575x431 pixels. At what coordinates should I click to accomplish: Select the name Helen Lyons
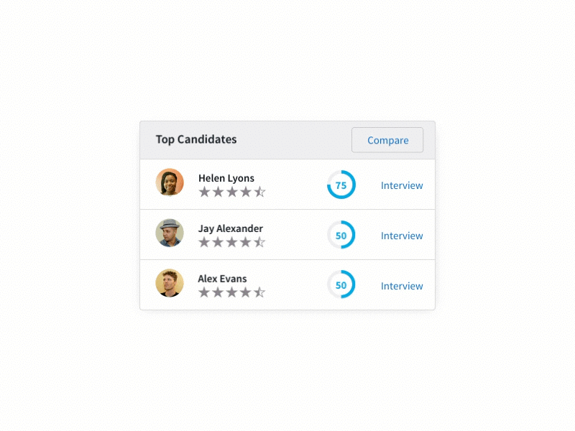click(x=226, y=177)
